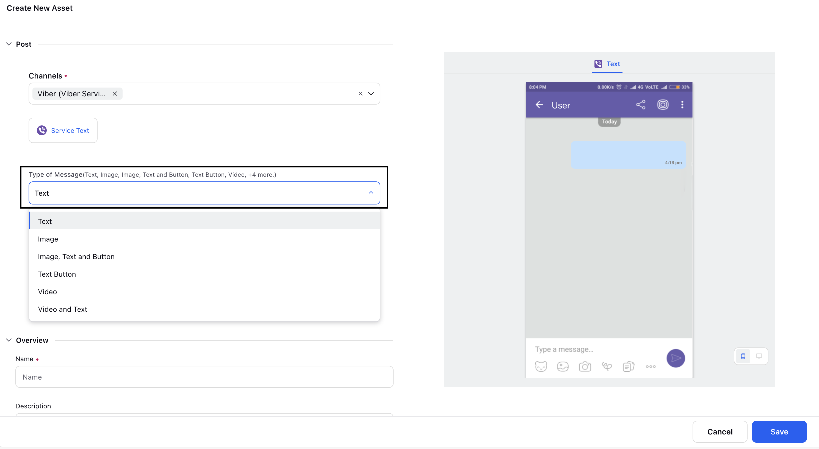819x449 pixels.
Task: Click the Viber logo in Service Text card
Action: point(42,130)
